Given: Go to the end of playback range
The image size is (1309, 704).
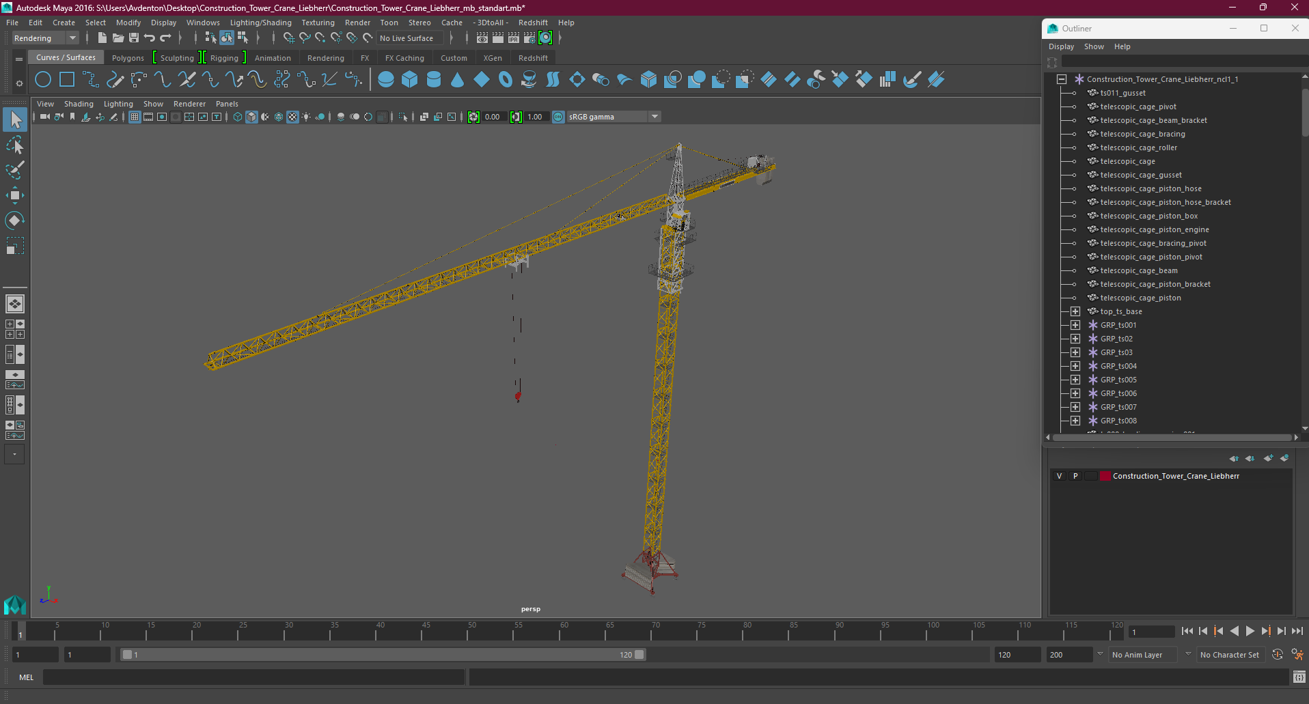Looking at the screenshot, I should [1297, 632].
